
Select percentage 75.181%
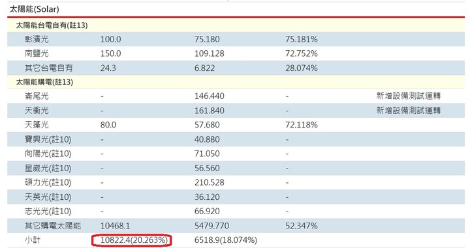click(x=301, y=39)
